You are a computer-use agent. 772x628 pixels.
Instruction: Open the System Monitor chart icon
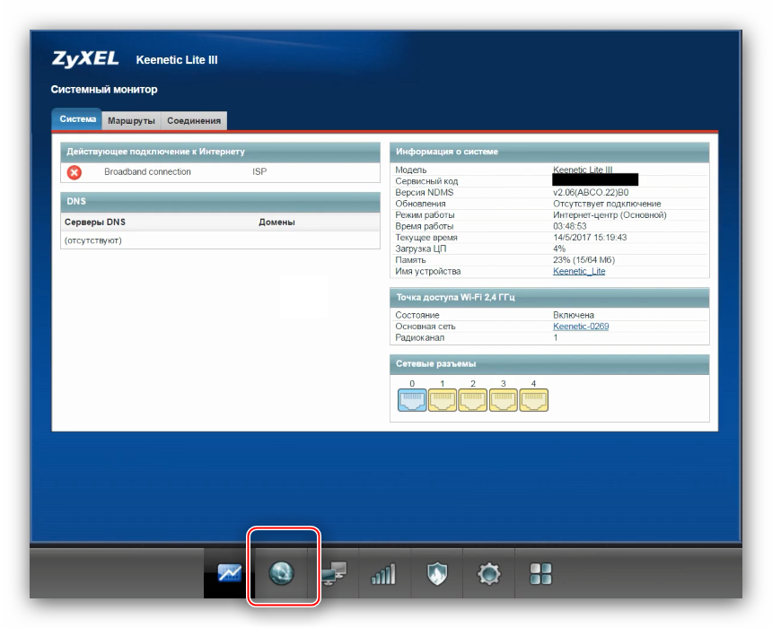(x=230, y=573)
